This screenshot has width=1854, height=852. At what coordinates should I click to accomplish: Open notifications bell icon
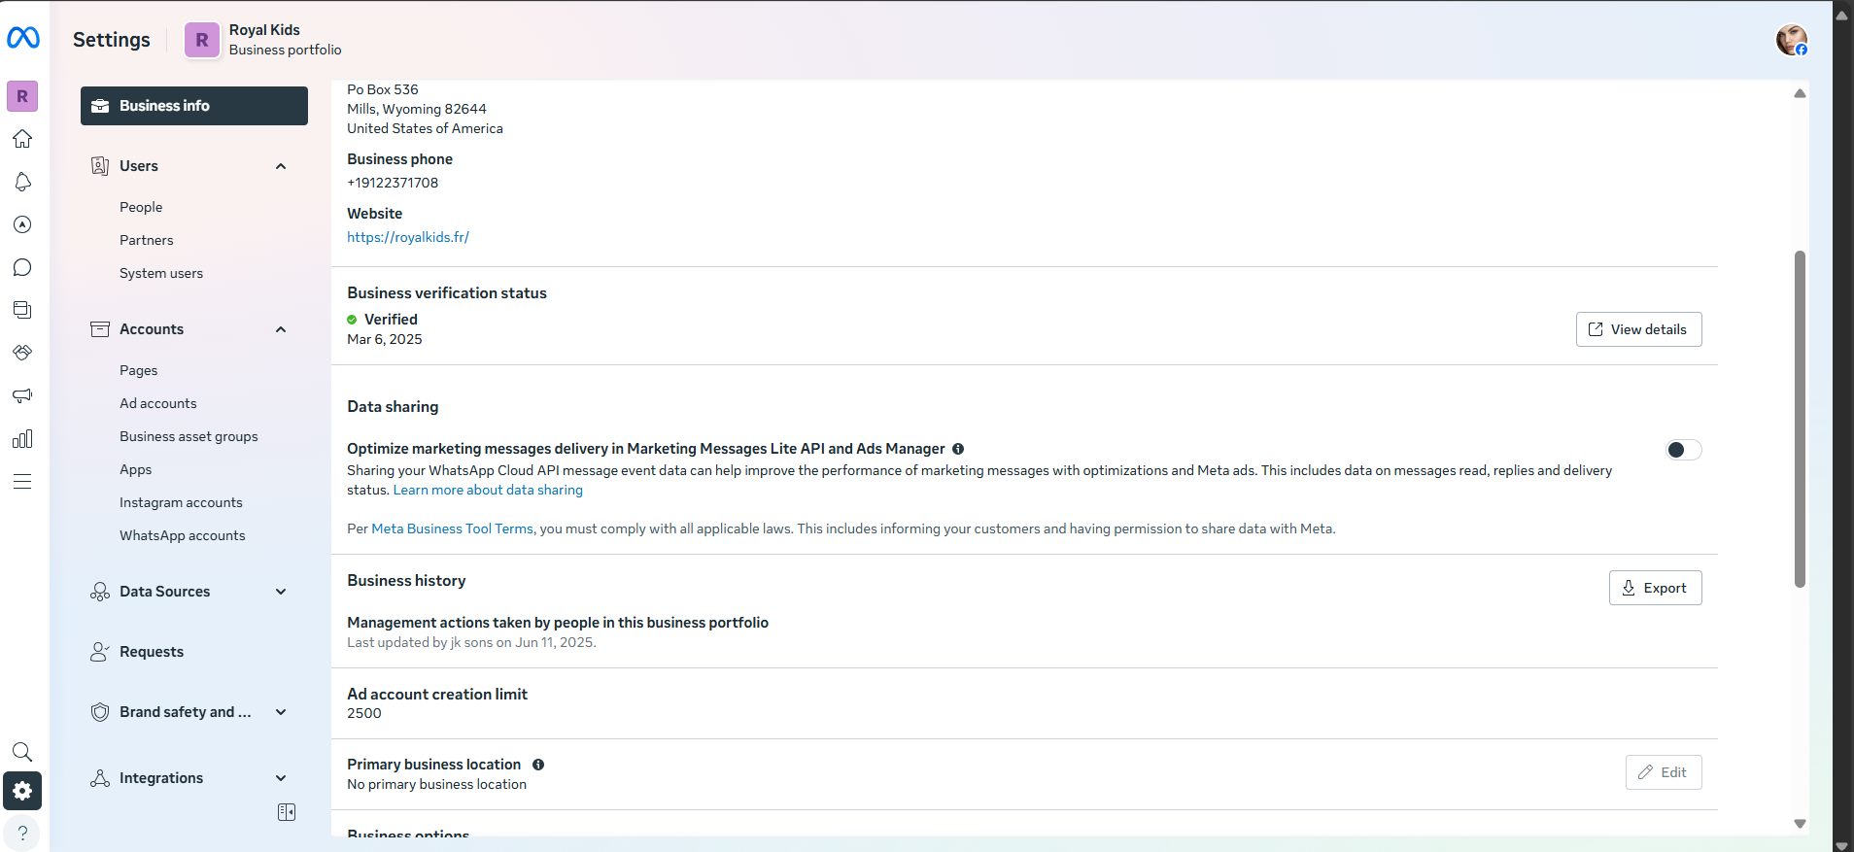click(x=22, y=182)
